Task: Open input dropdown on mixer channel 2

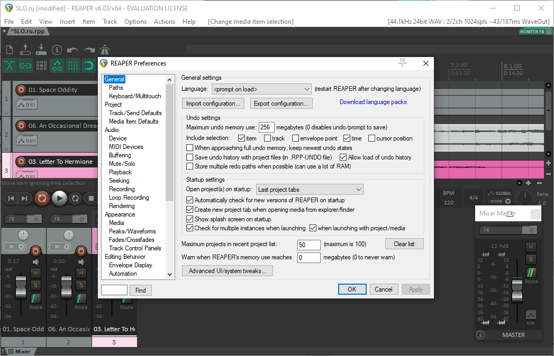Action: pos(60,247)
